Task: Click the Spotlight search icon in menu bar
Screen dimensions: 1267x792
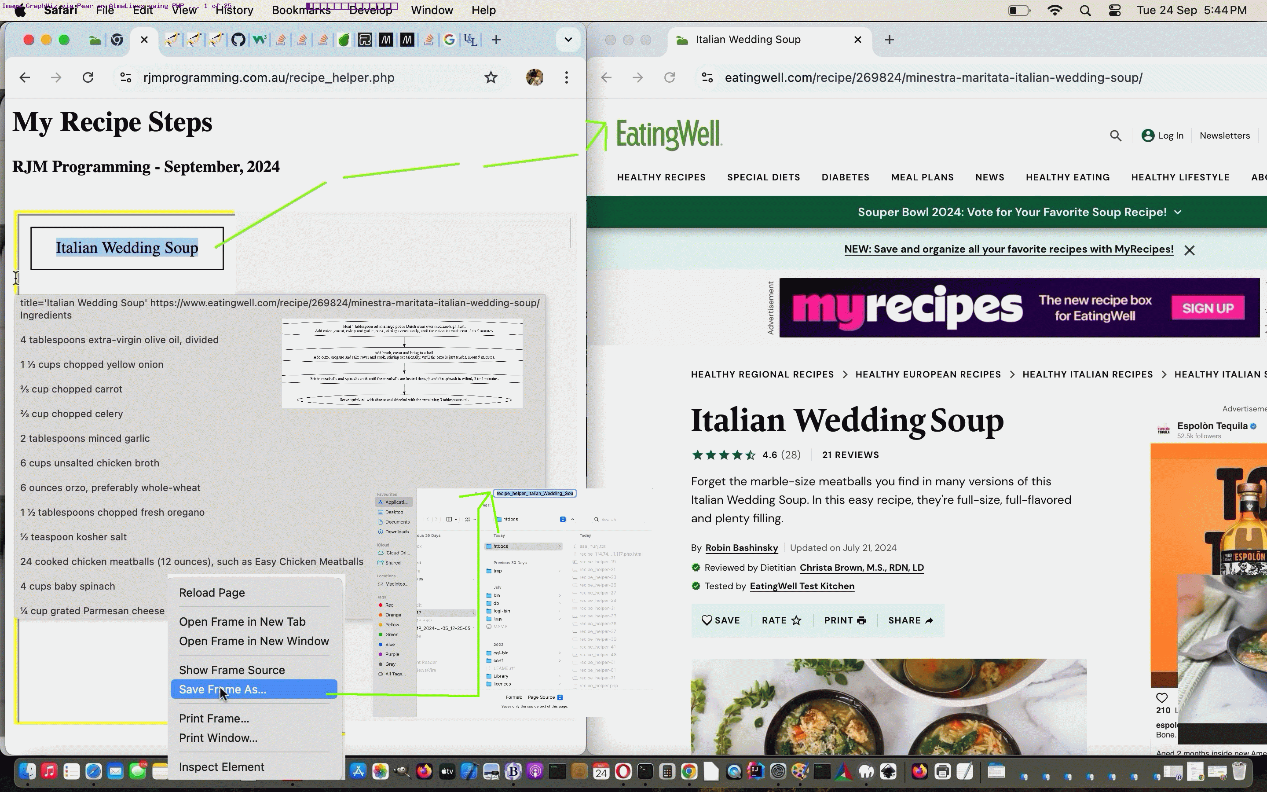Action: [1085, 11]
